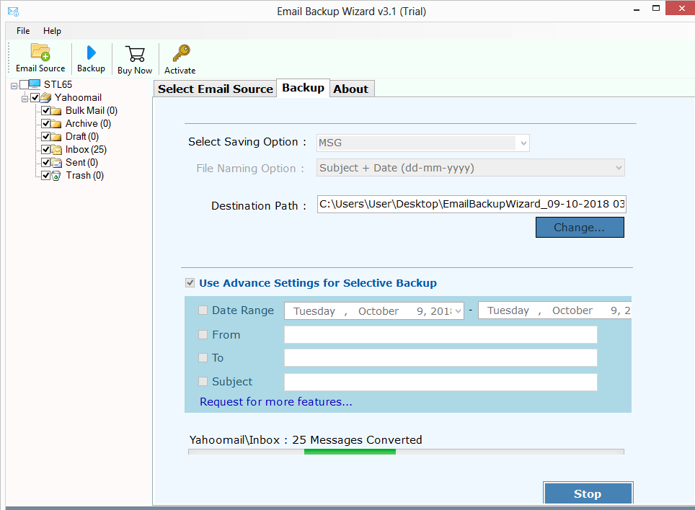
Task: Open the File Naming Option dropdown
Action: pos(619,168)
